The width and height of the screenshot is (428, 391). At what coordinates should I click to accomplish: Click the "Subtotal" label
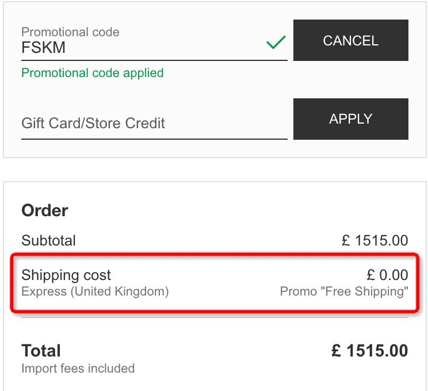48,240
